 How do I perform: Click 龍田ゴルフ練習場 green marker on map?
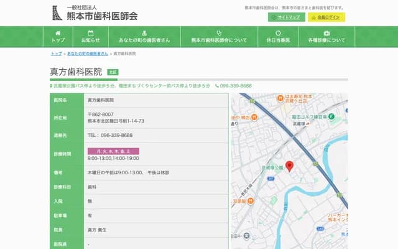pos(331,116)
